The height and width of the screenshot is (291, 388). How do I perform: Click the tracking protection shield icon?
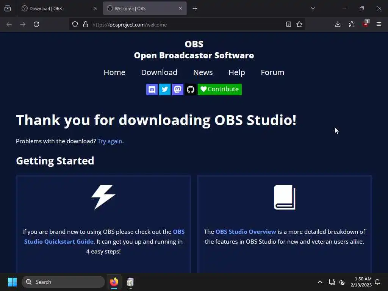point(75,25)
